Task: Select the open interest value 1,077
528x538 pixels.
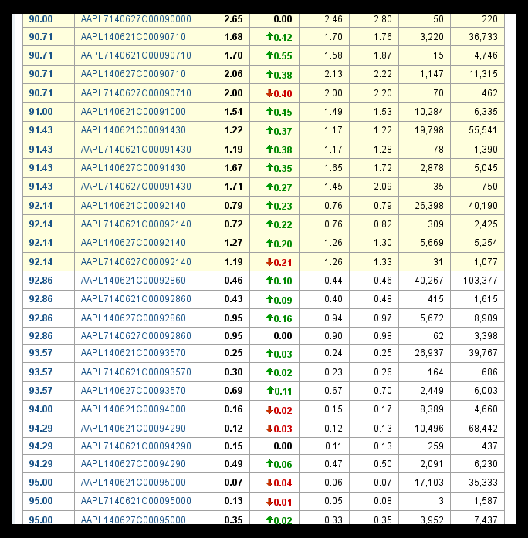Action: 486,262
